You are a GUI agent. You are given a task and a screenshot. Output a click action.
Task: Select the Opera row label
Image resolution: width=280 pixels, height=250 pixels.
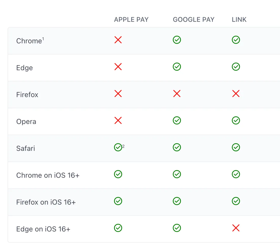[x=26, y=122]
